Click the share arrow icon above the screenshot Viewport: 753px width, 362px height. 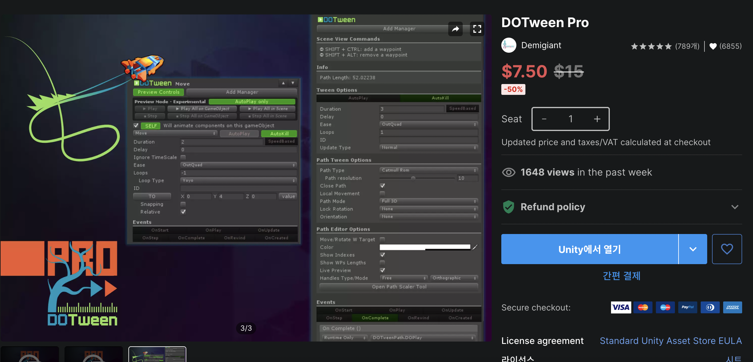click(455, 29)
